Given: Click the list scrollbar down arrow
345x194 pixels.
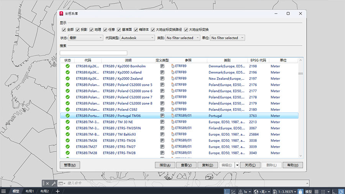Looking at the screenshot, I should pyautogui.click(x=301, y=156).
